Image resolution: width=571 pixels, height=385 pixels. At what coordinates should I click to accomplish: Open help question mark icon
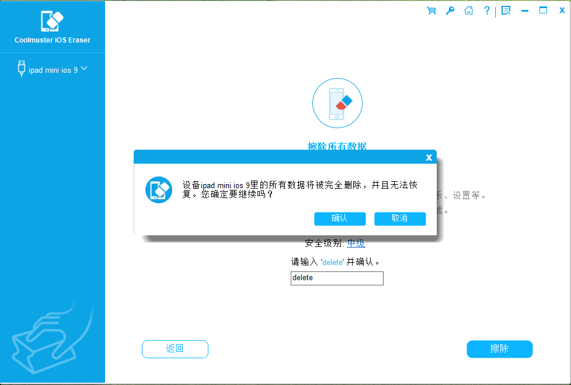point(487,10)
